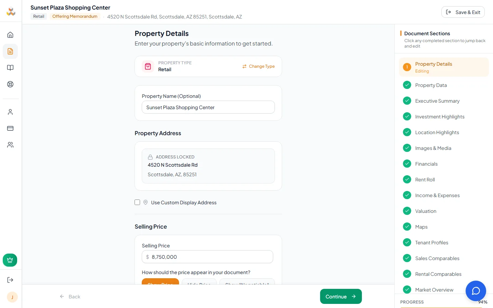Click the Team members icon
The height and width of the screenshot is (308, 493).
[x=10, y=144]
